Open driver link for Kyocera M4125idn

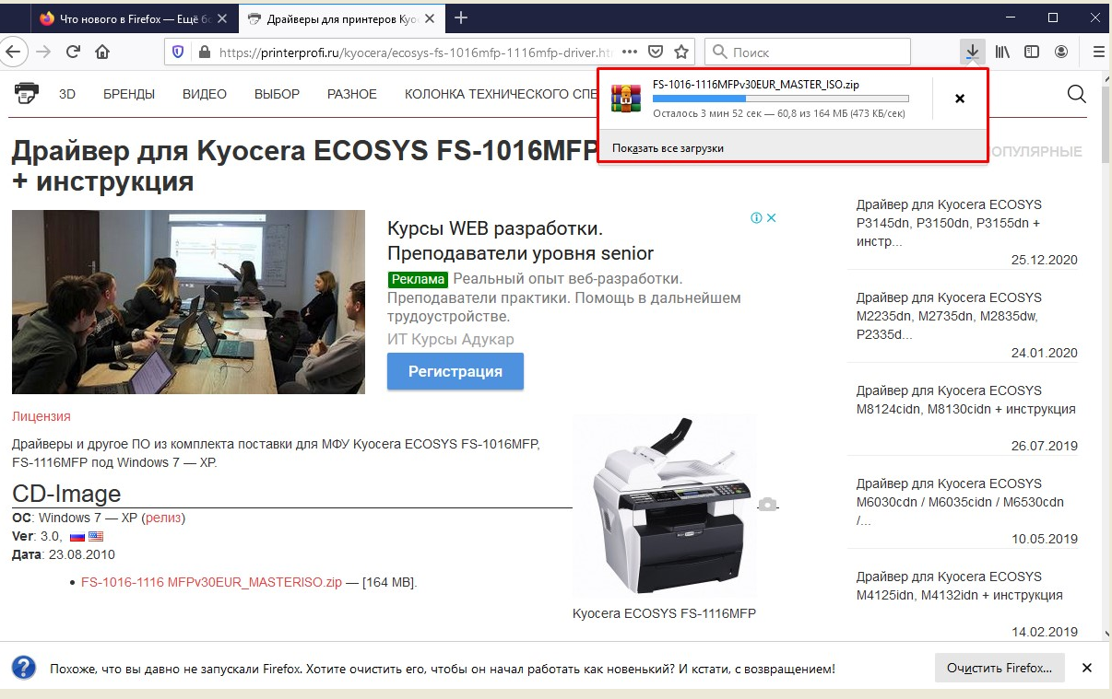(959, 586)
